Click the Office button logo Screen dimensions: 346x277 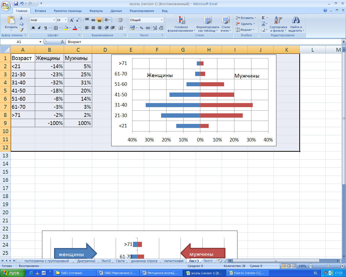[5, 5]
